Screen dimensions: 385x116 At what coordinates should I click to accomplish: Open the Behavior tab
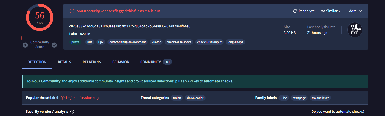pos(121,62)
